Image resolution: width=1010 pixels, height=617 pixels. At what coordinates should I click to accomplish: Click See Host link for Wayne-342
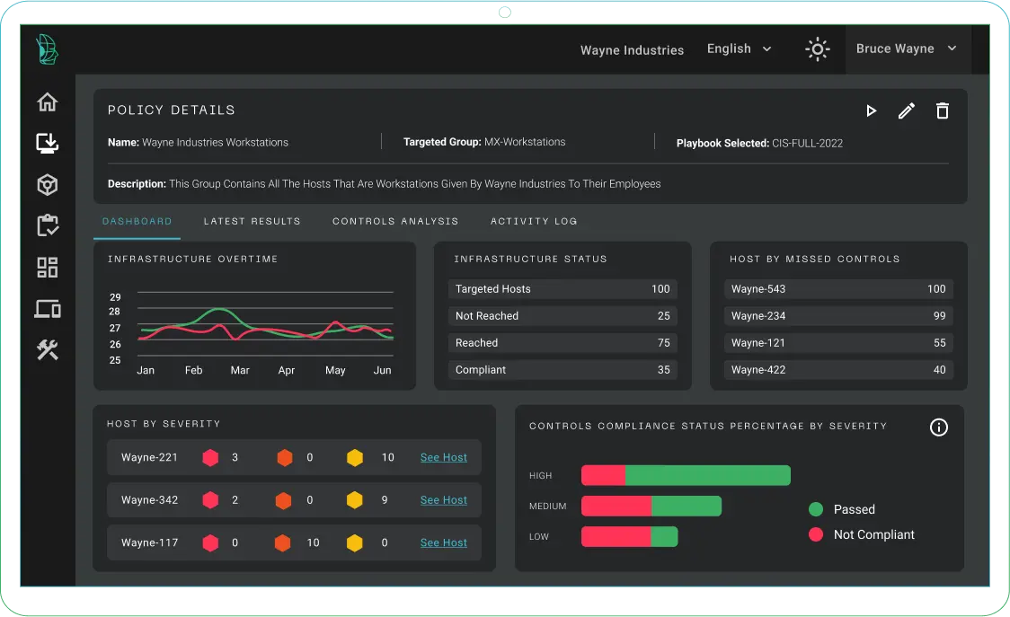pyautogui.click(x=443, y=499)
